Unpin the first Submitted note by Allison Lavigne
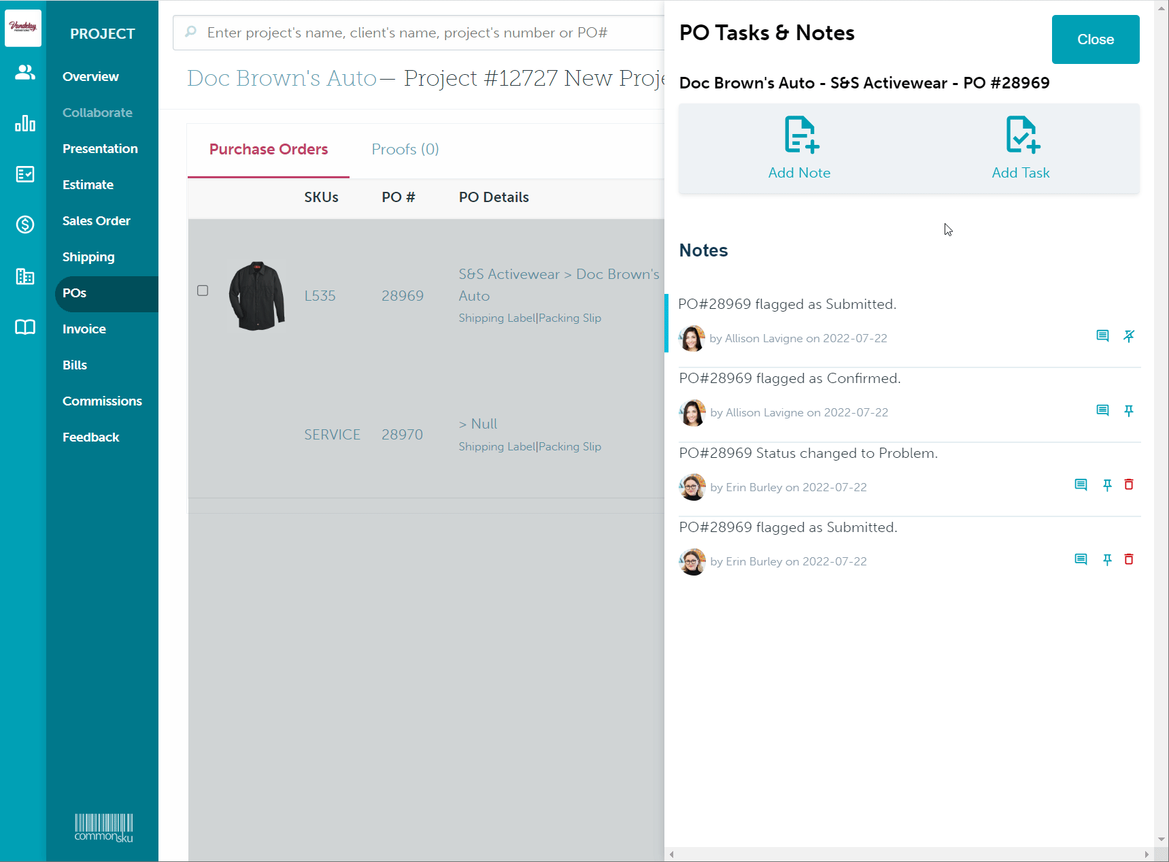The height and width of the screenshot is (862, 1169). click(1129, 336)
